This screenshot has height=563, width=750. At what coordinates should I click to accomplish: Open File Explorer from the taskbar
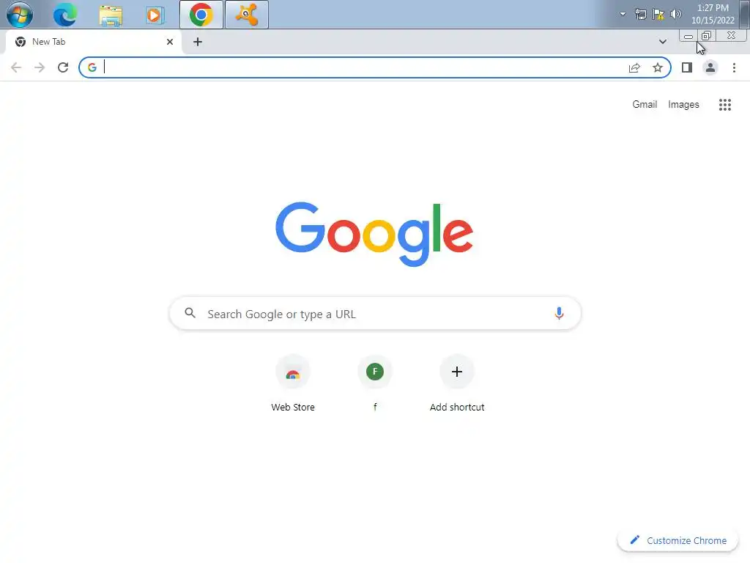pyautogui.click(x=111, y=15)
